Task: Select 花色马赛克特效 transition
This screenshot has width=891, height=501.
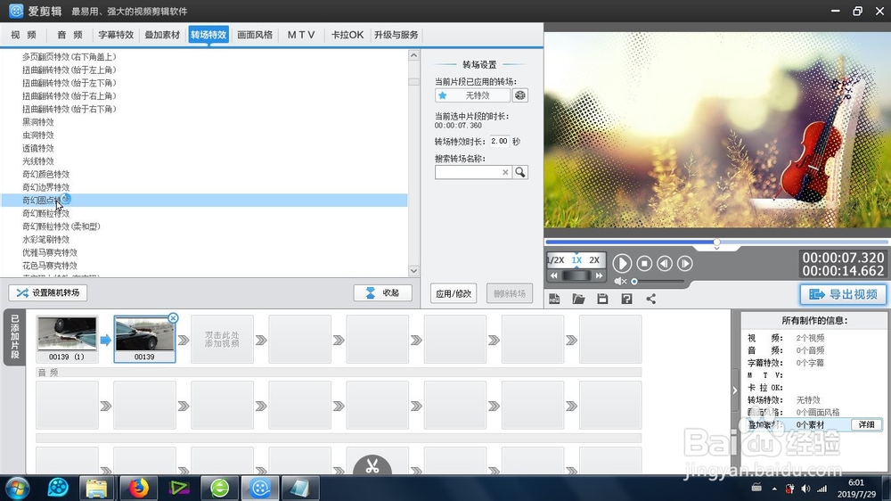Action: click(50, 267)
